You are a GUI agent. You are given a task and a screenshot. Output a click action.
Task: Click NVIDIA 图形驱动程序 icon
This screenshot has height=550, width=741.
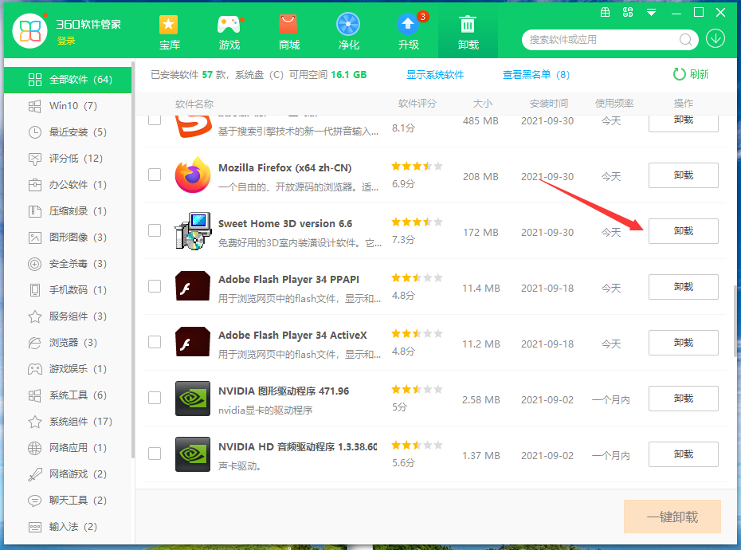tap(193, 399)
